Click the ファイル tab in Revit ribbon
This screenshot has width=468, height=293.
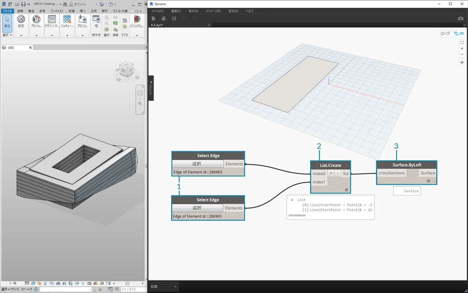(x=8, y=11)
